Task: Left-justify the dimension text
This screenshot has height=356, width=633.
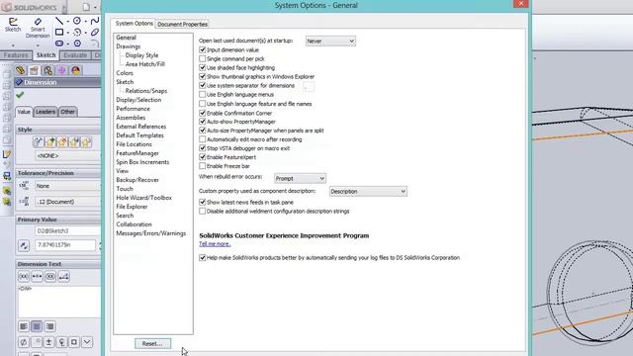Action: (24, 326)
